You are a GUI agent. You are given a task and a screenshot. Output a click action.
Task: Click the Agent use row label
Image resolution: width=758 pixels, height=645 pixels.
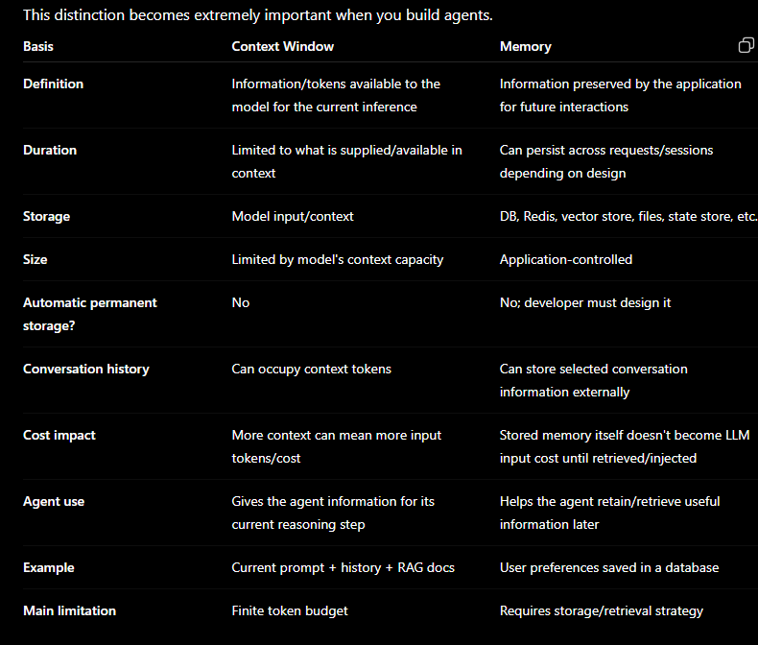click(x=54, y=501)
